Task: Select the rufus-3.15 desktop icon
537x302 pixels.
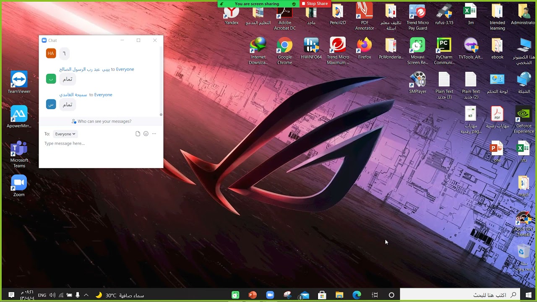Action: (x=444, y=14)
